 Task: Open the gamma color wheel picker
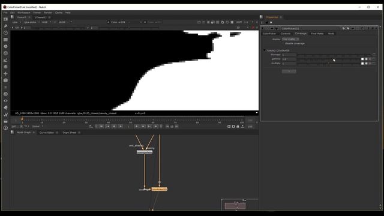coord(367,59)
